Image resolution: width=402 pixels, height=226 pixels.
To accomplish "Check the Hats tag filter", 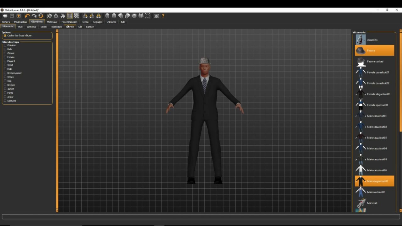I will click(5, 49).
